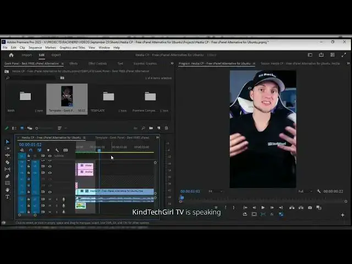Enable voice-over record on first audio track
Screen dimensions: 352x264
(x=64, y=199)
